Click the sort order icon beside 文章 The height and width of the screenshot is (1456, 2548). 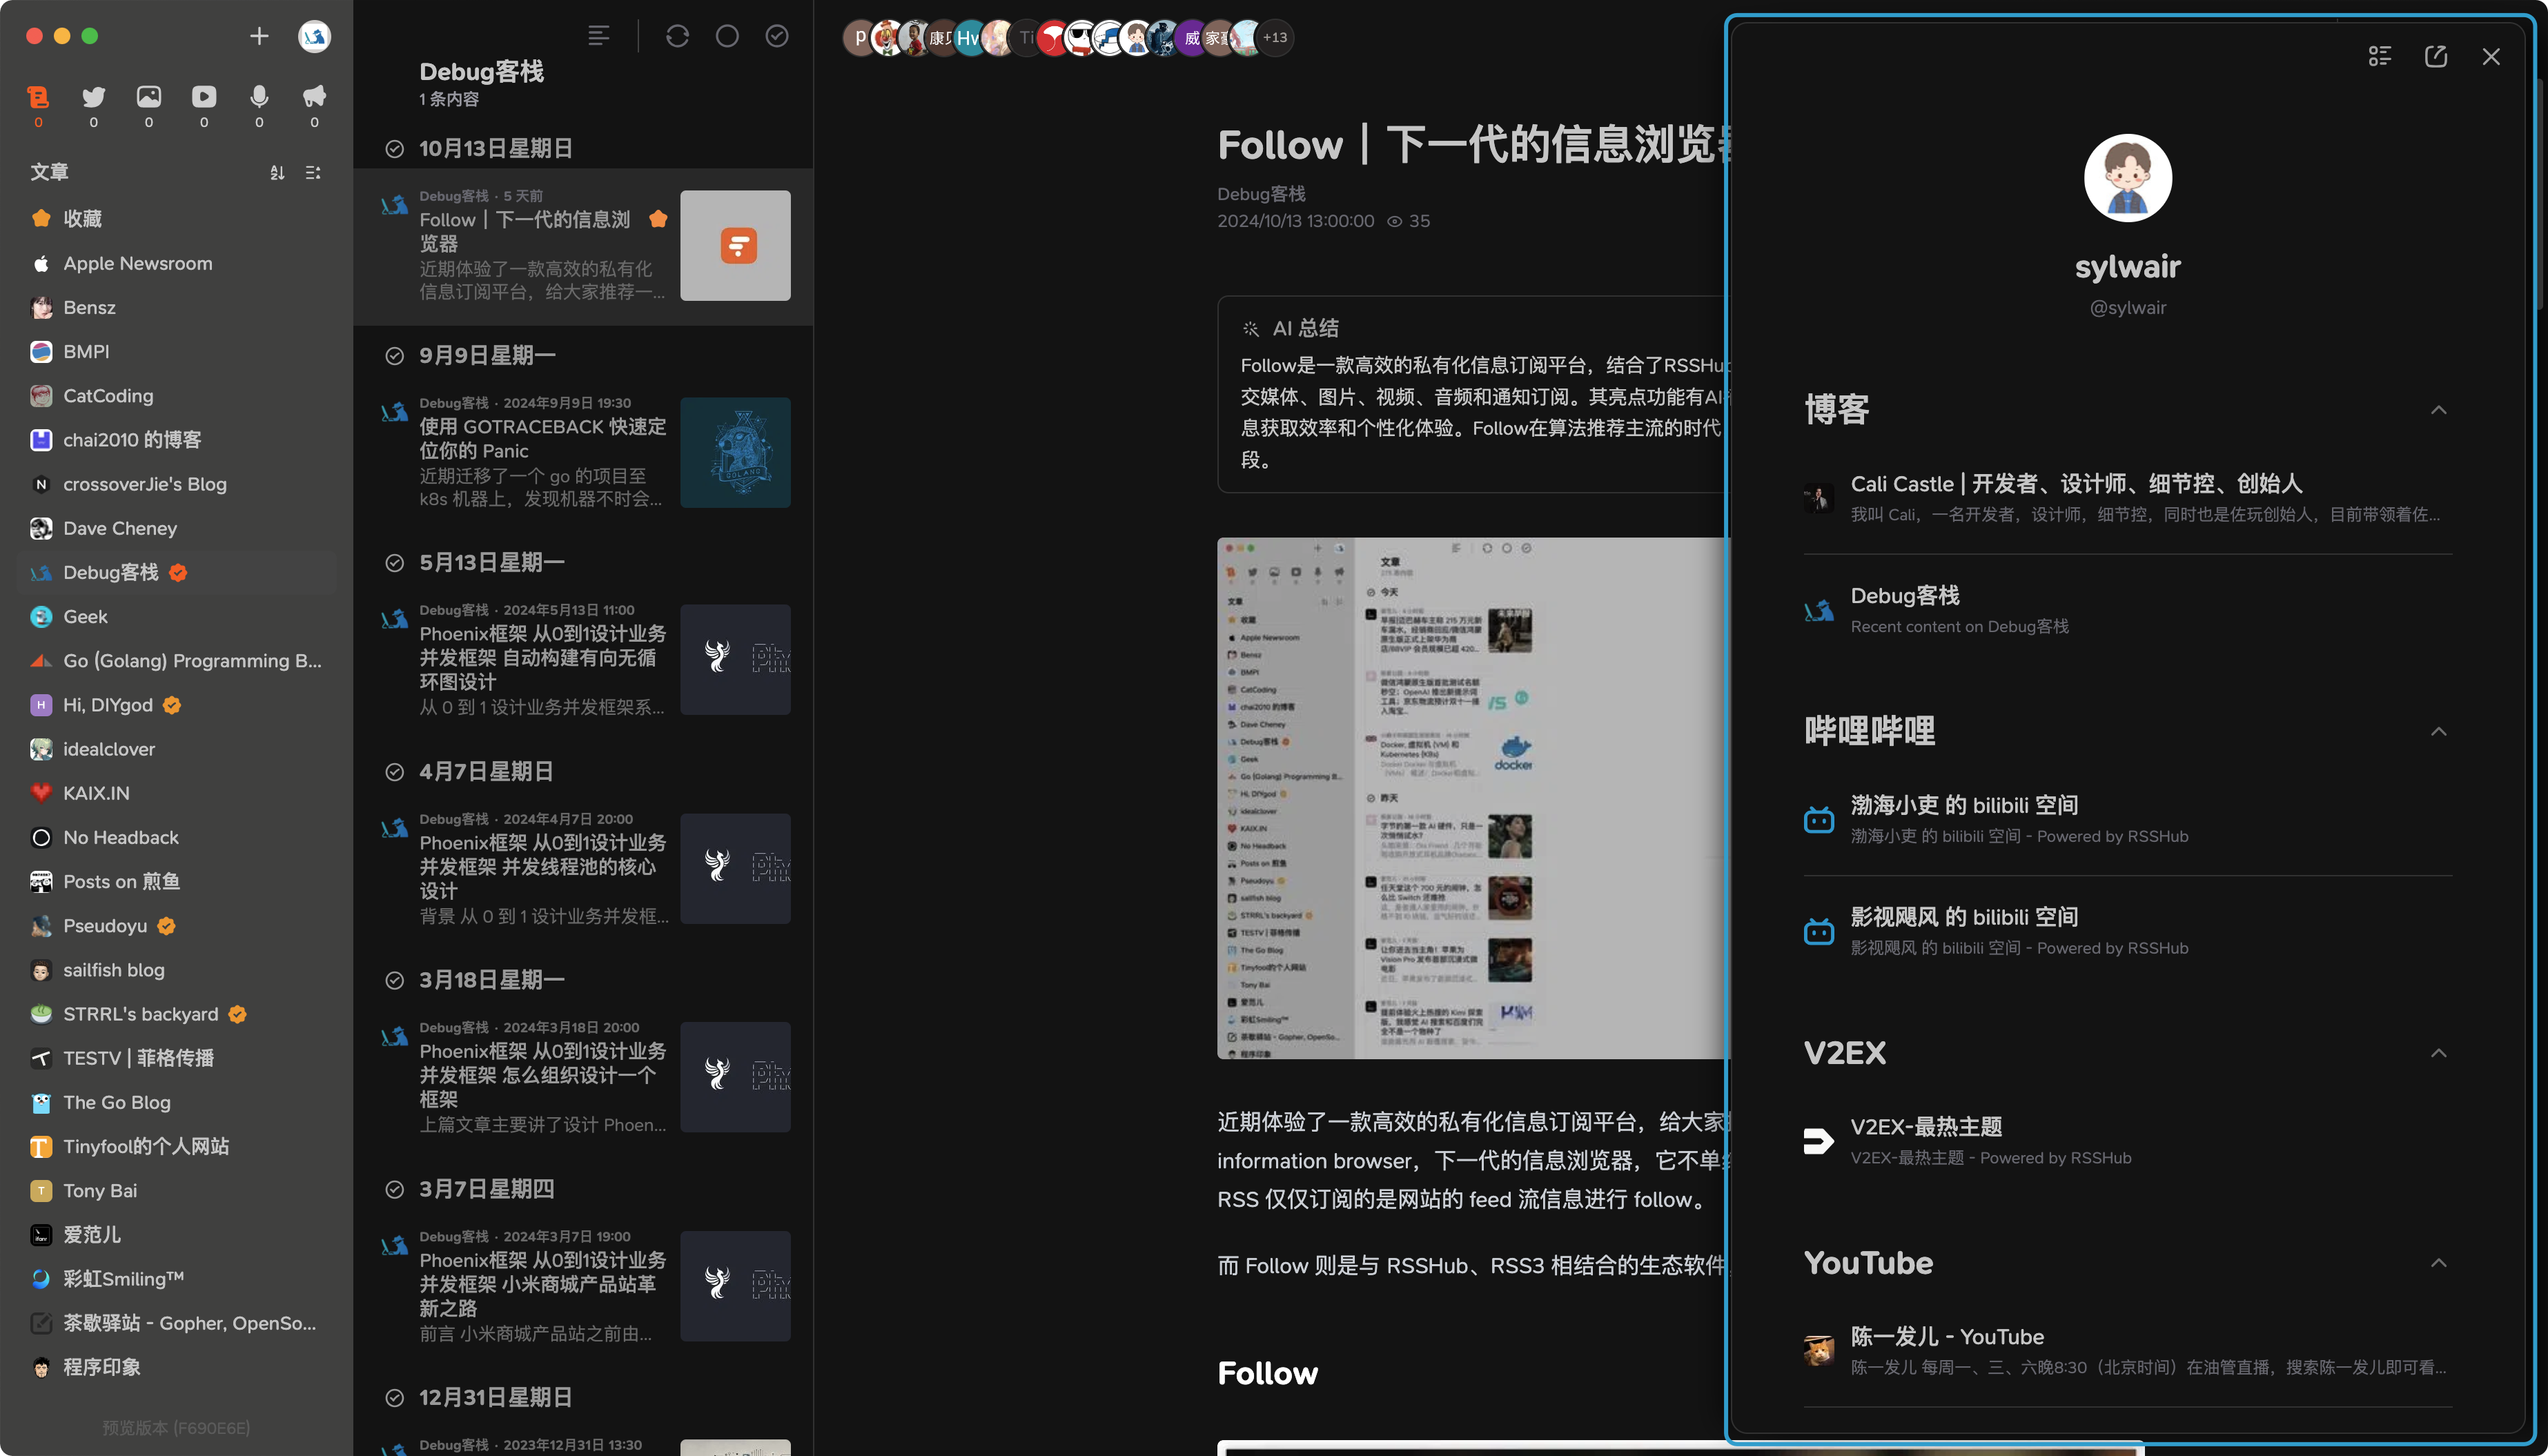[x=277, y=173]
